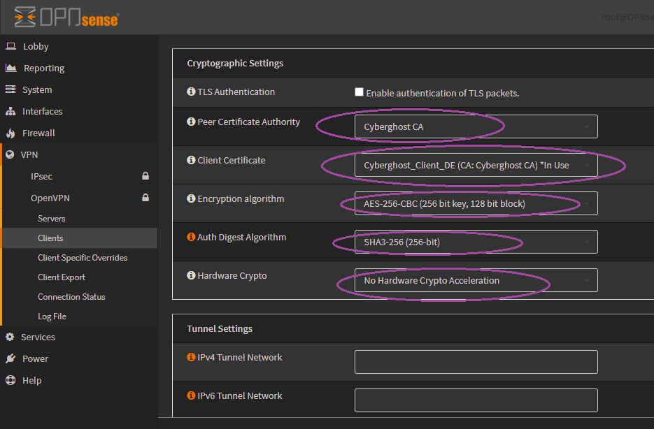Open the Hardware Crypto dropdown
Image resolution: width=654 pixels, height=429 pixels.
click(476, 280)
